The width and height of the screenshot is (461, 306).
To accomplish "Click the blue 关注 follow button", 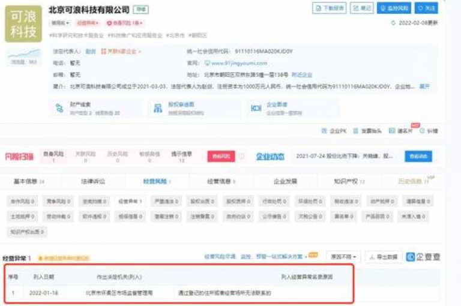I will coord(426,8).
